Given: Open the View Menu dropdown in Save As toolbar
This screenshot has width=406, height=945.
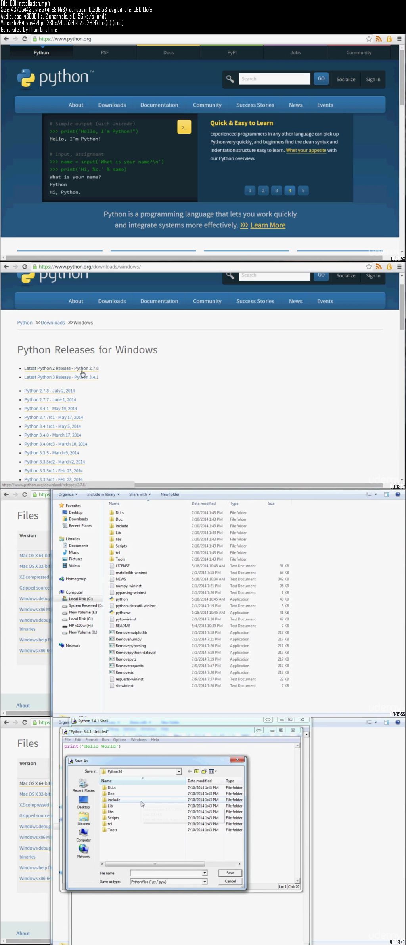Looking at the screenshot, I should [x=213, y=771].
